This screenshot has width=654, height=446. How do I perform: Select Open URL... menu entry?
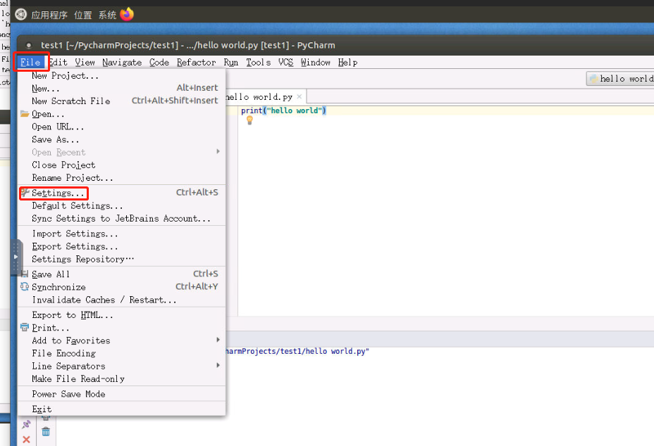coord(122,127)
